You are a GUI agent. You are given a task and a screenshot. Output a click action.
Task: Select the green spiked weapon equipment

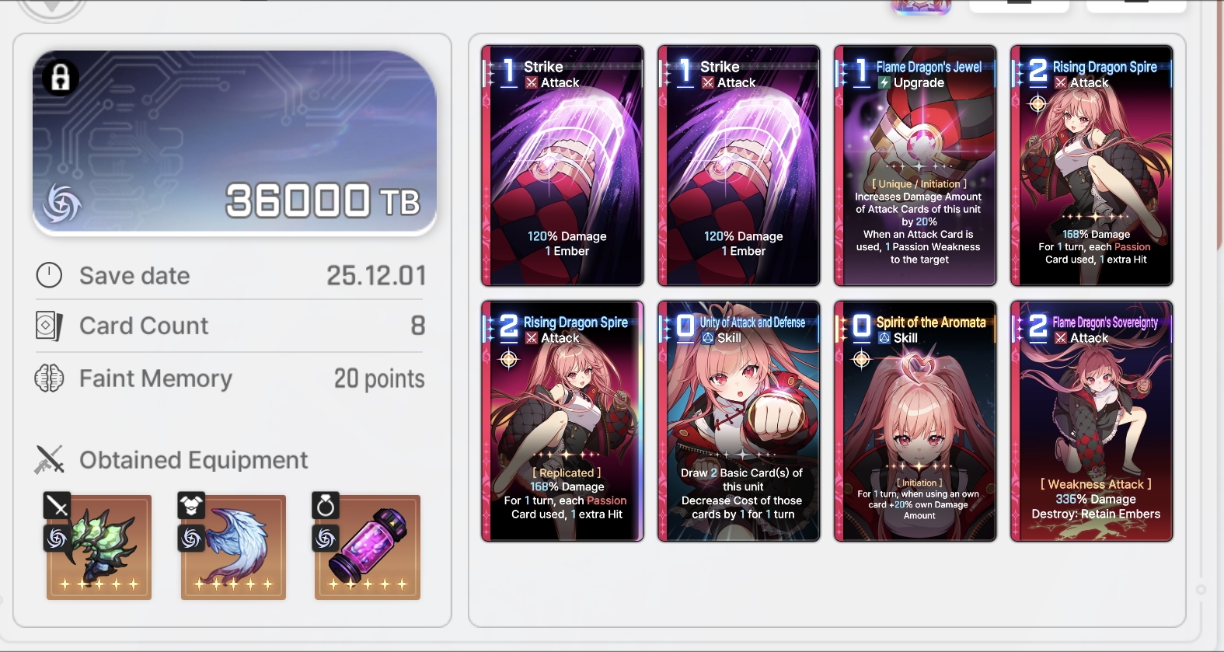(99, 547)
